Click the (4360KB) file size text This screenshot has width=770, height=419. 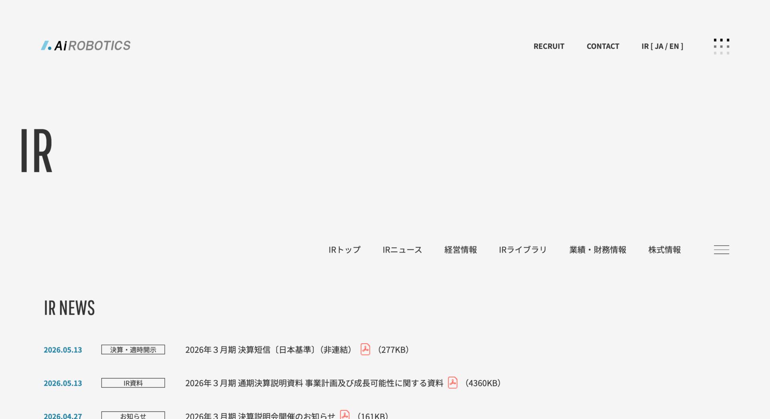pyautogui.click(x=483, y=383)
